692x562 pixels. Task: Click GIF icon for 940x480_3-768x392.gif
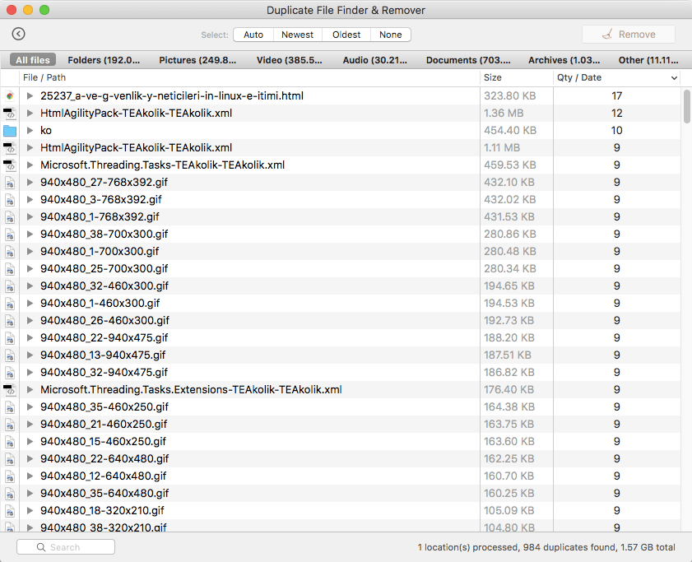click(x=10, y=200)
